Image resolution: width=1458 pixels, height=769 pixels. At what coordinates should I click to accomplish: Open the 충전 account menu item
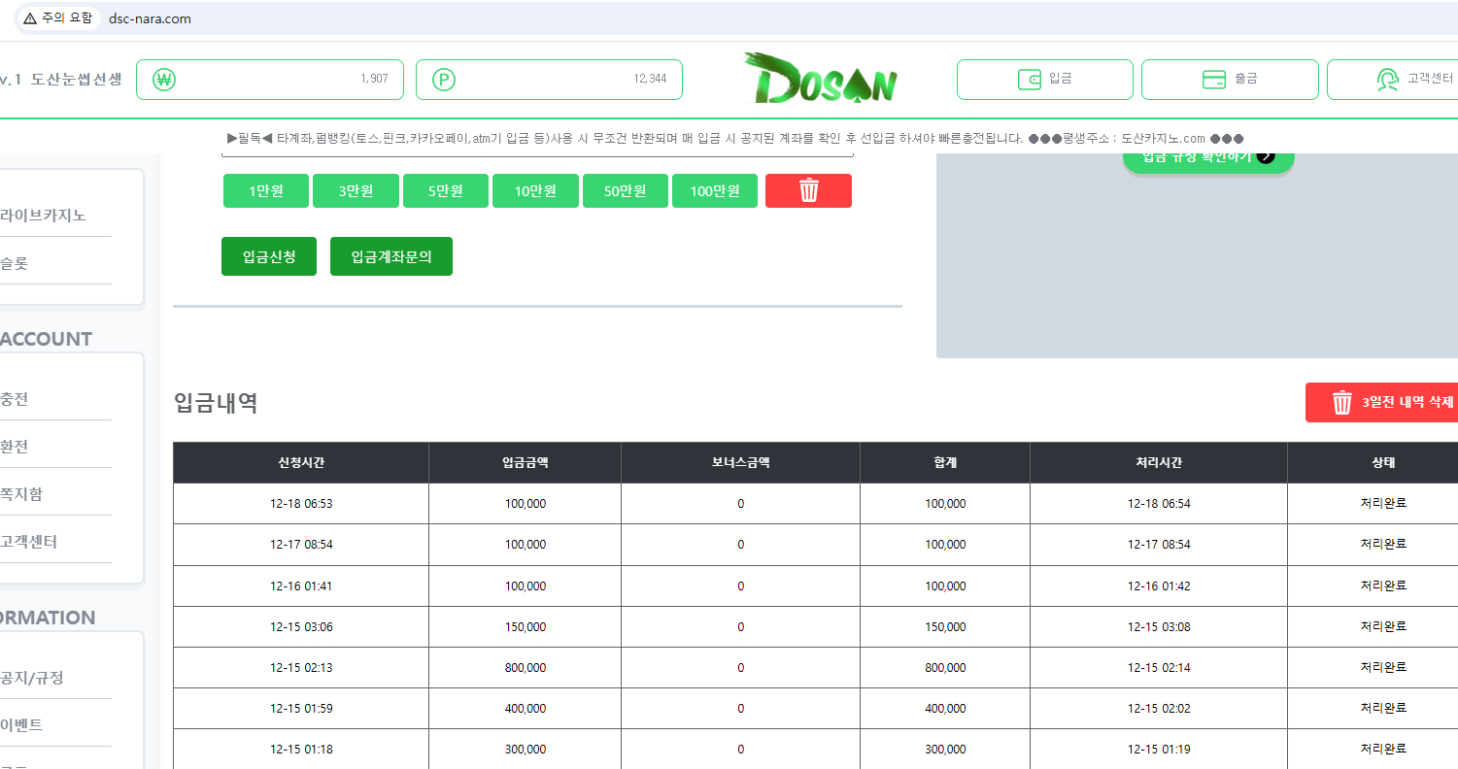(x=15, y=399)
